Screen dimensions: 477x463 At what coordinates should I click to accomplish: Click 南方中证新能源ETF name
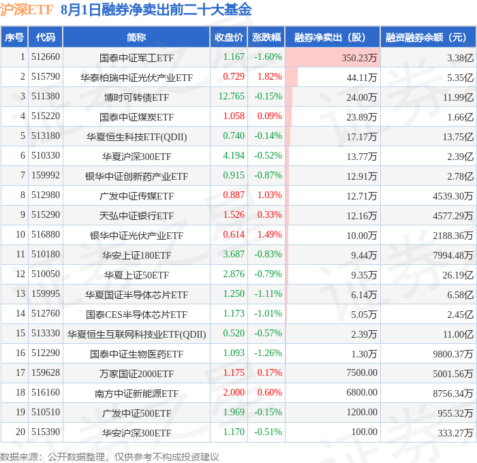pos(136,394)
